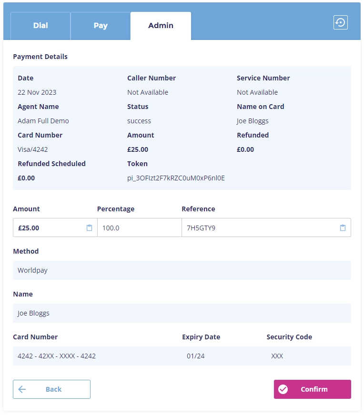Click the clipboard icon in Amount field
The height and width of the screenshot is (415, 364).
[89, 228]
